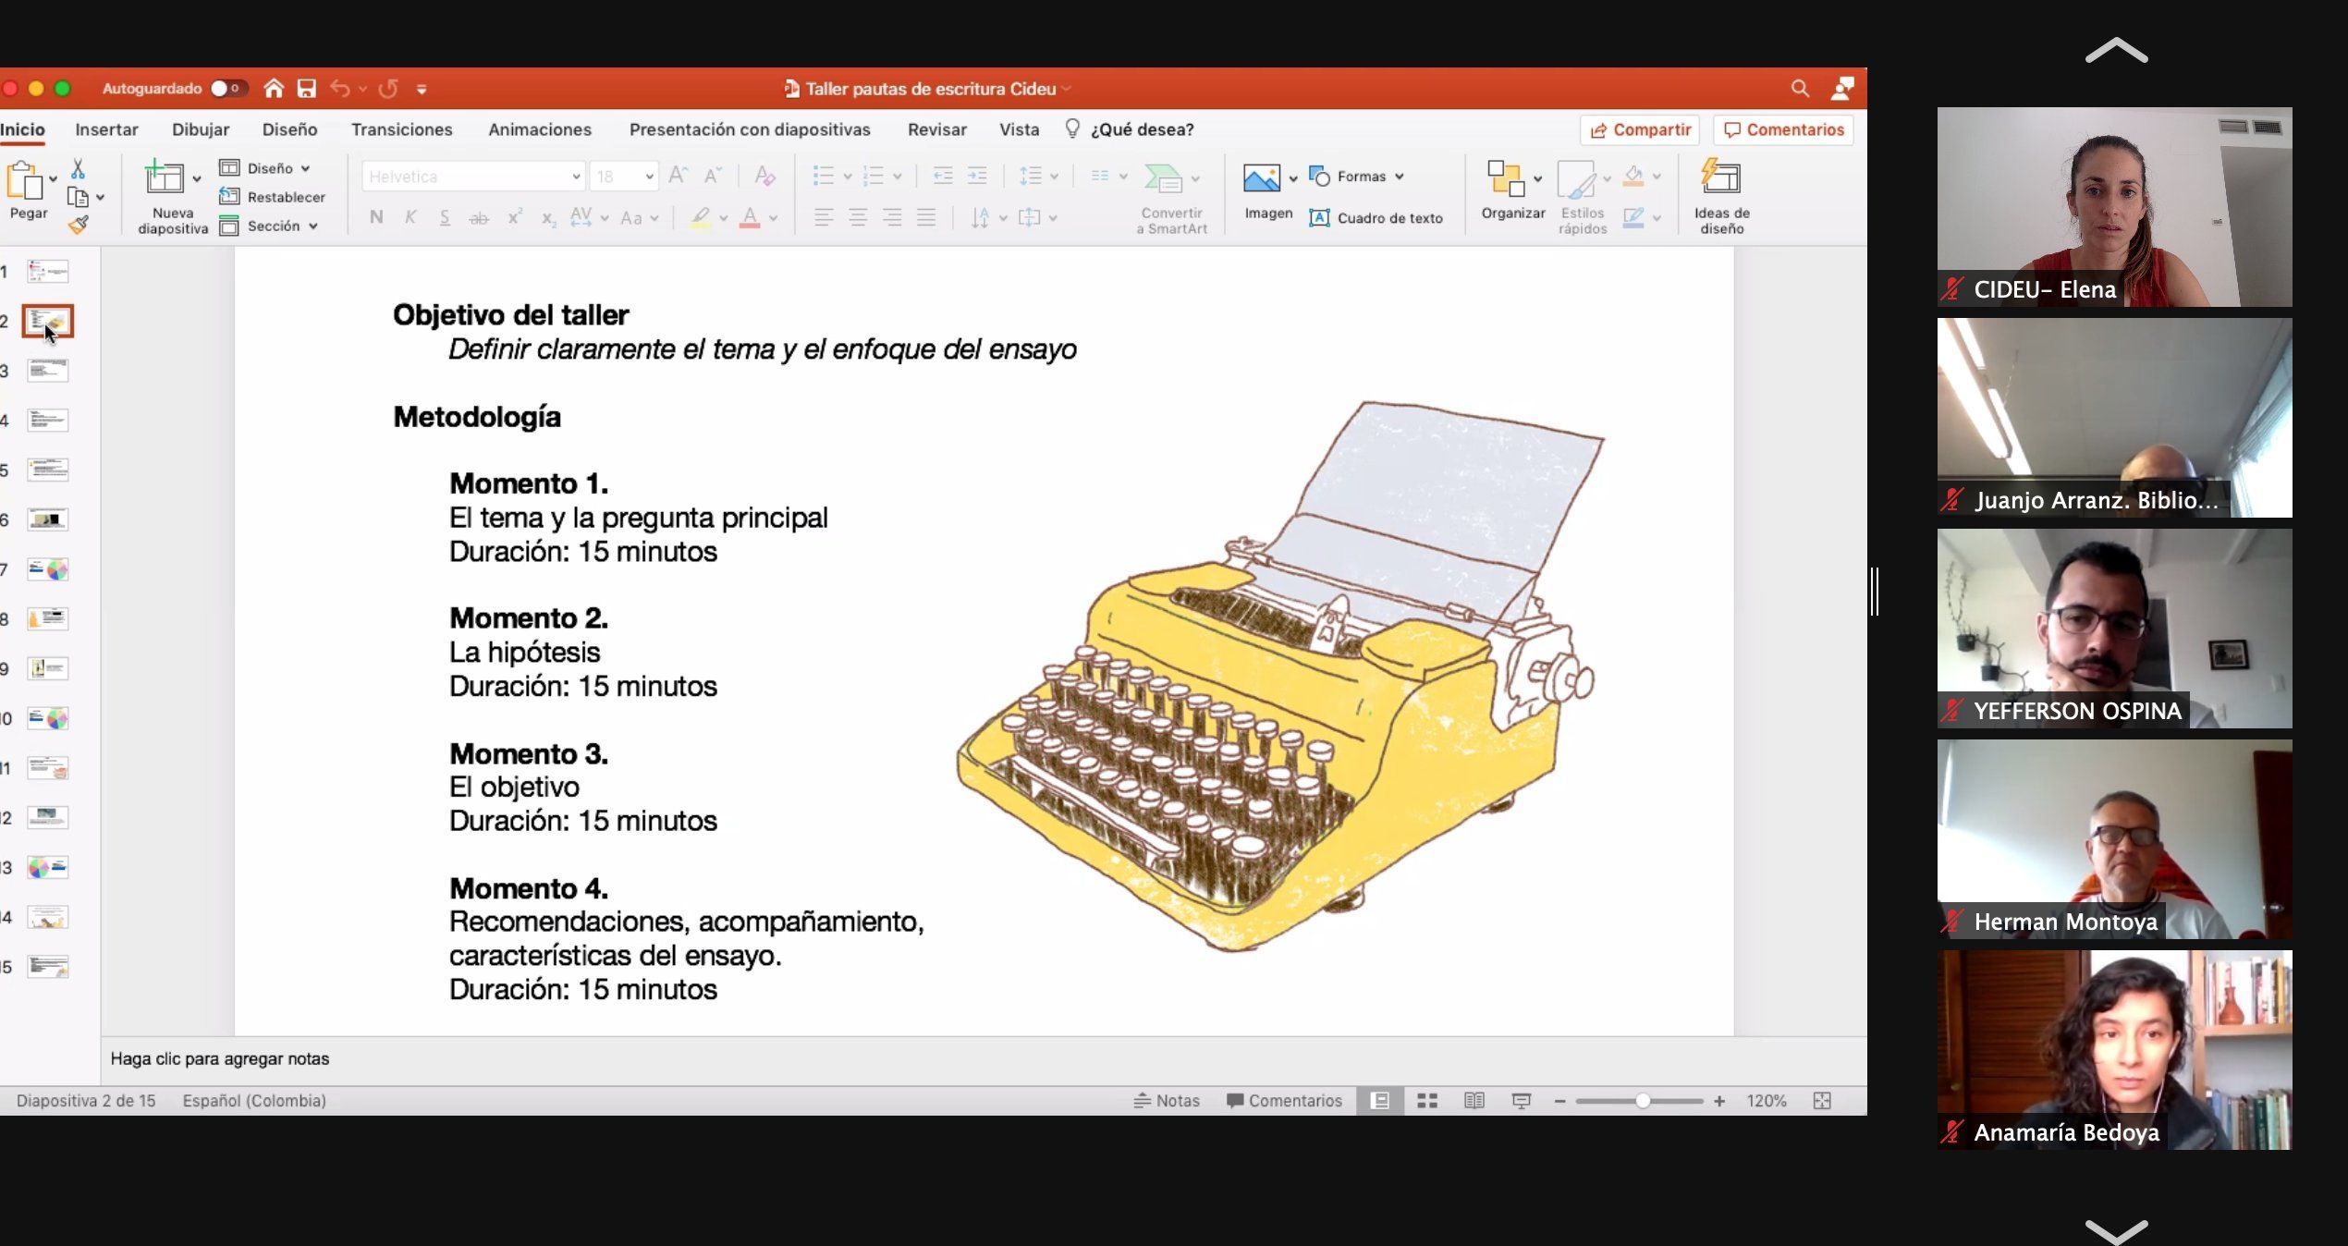Open the Transiciones ribbon tab
Viewport: 2348px width, 1246px height.
pyautogui.click(x=401, y=129)
